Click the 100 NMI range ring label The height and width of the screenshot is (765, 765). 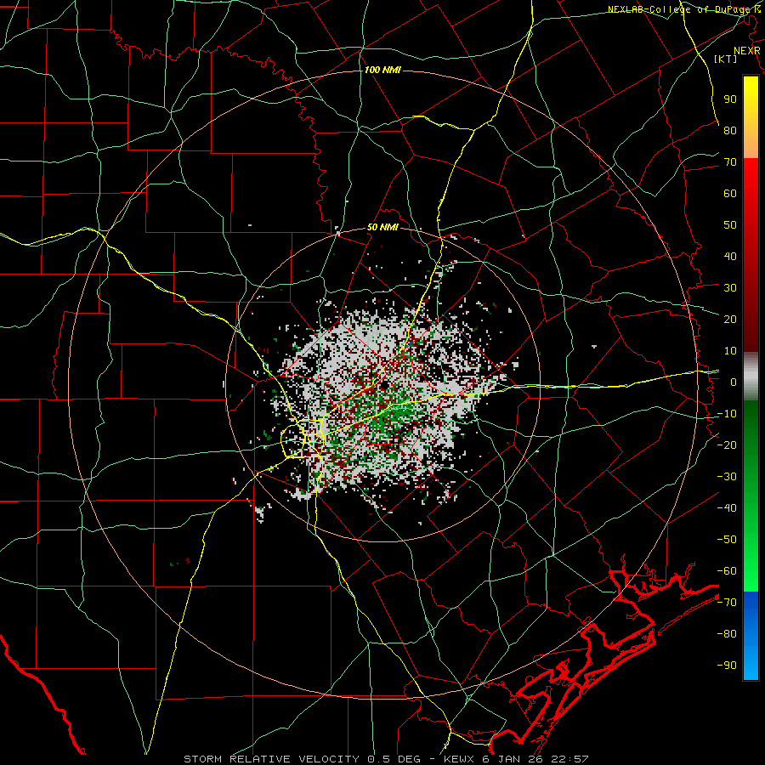[x=382, y=70]
